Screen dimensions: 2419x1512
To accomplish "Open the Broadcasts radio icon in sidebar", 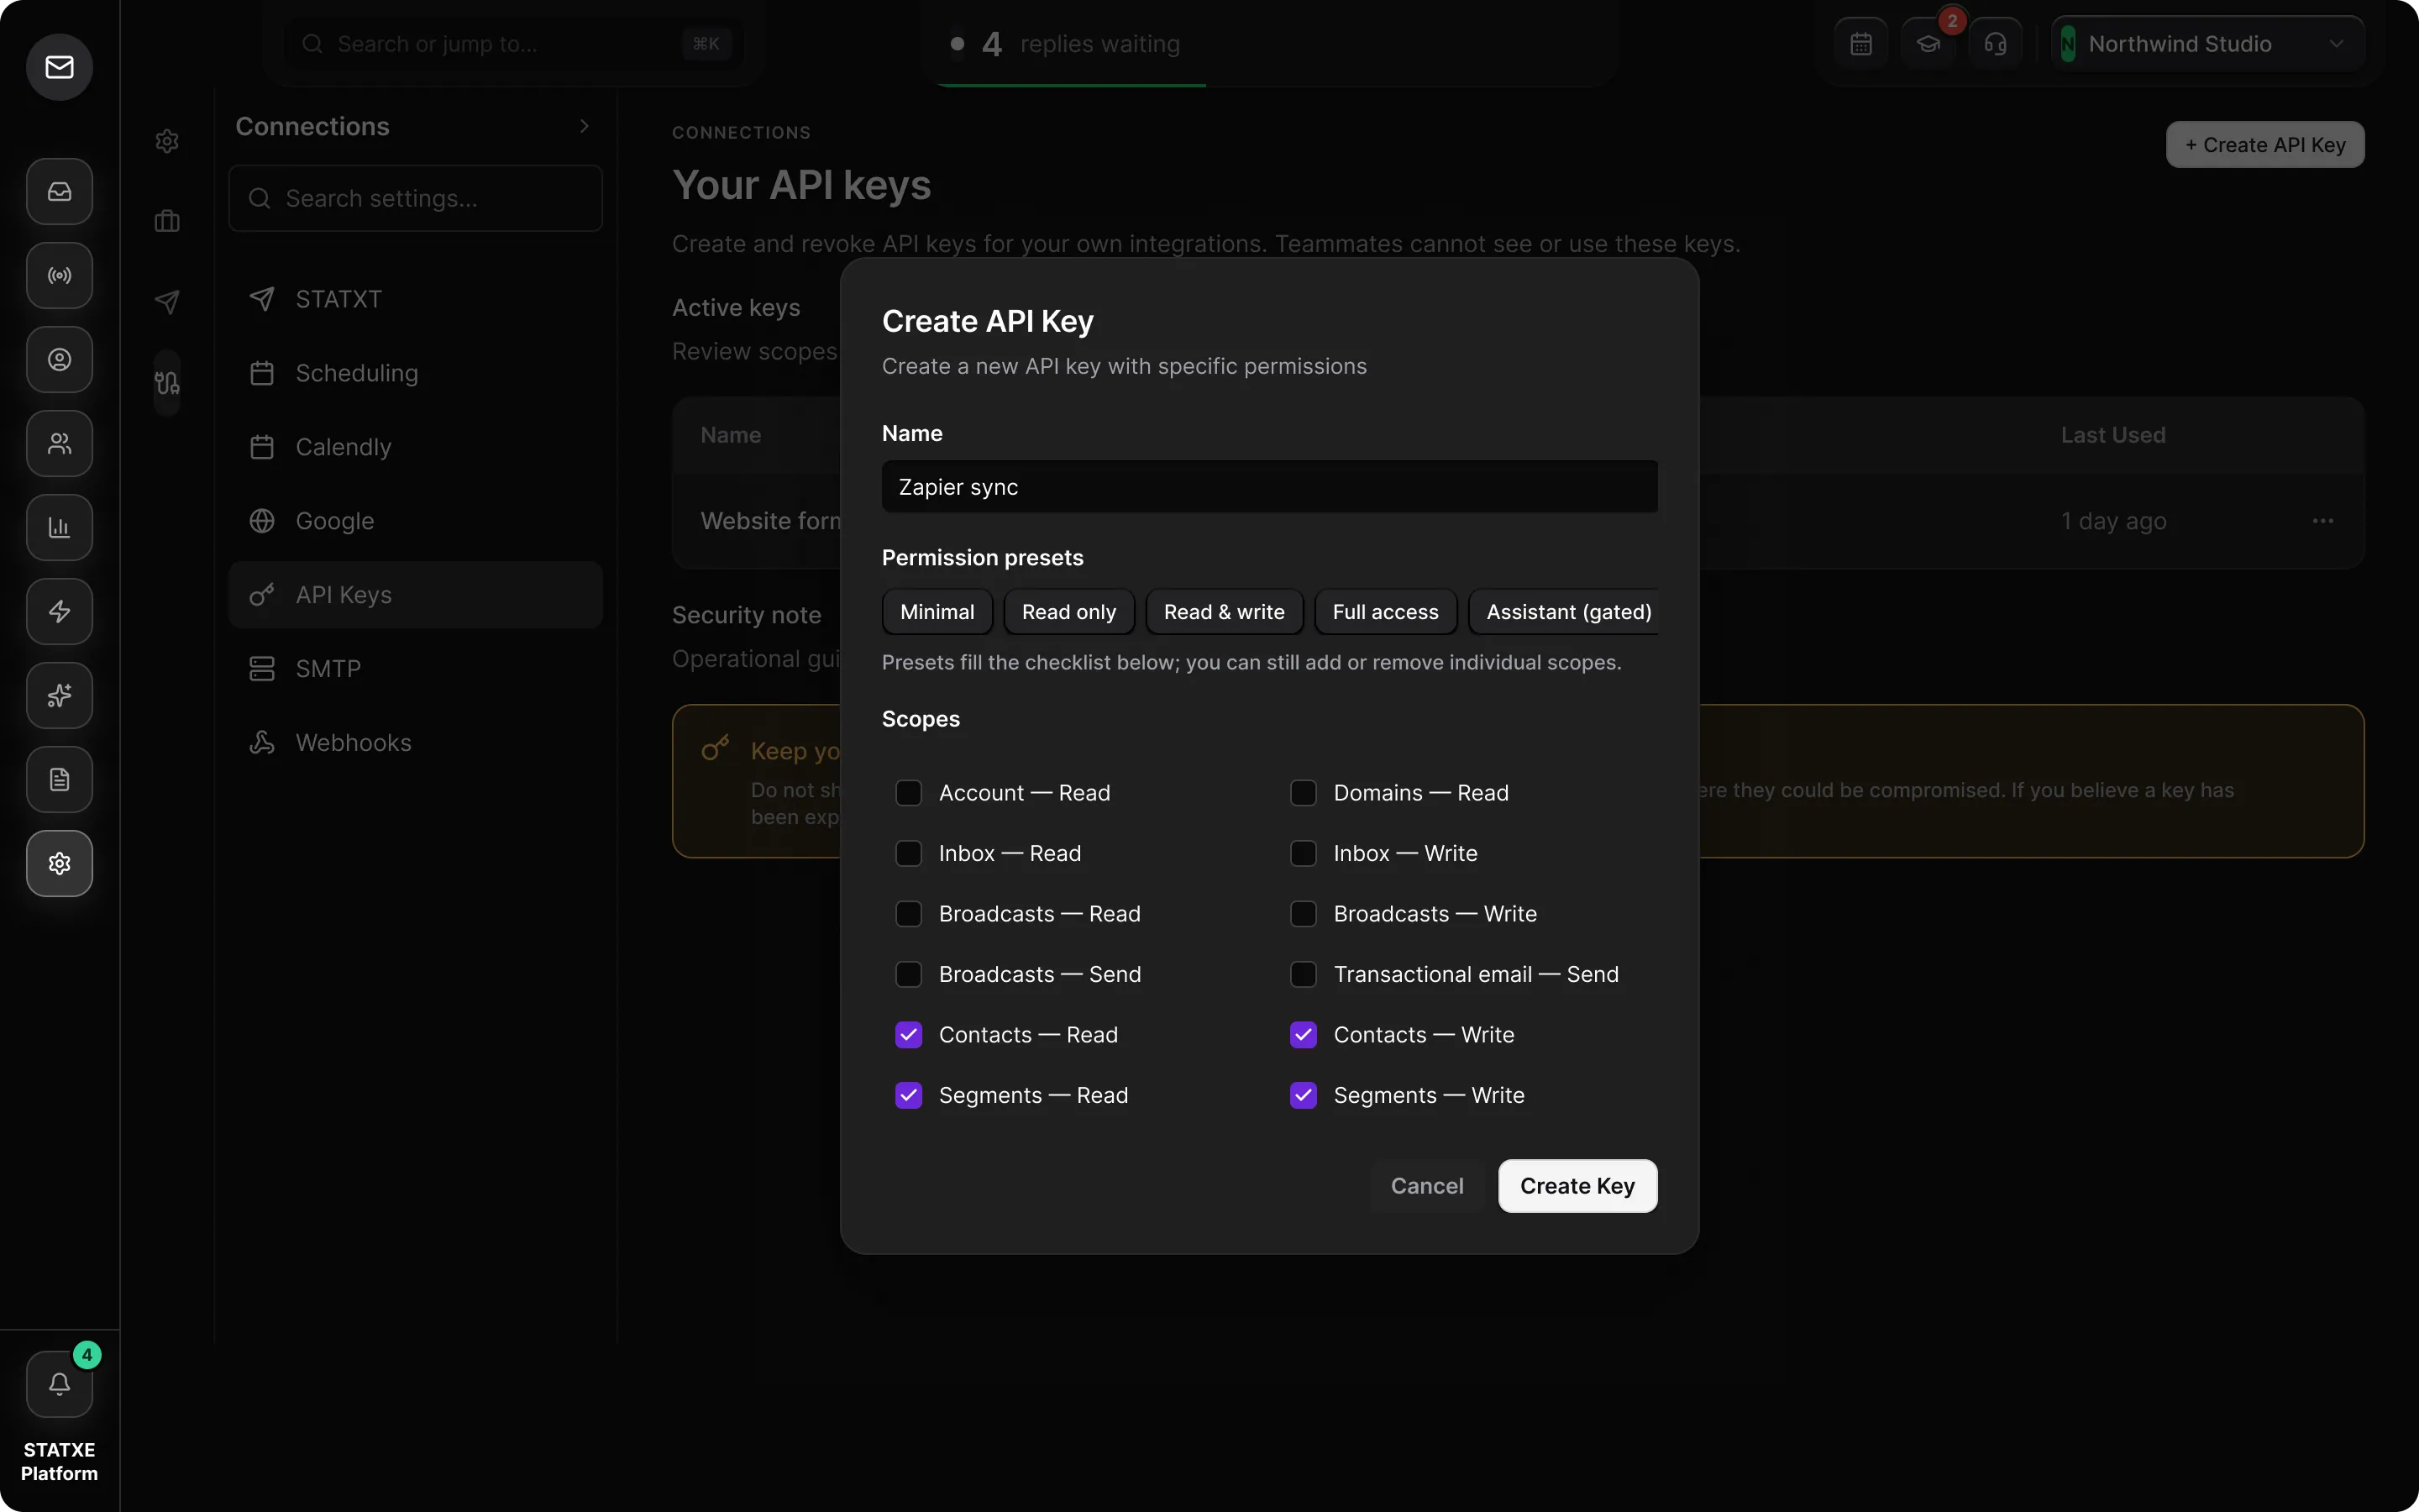I will pyautogui.click(x=59, y=275).
